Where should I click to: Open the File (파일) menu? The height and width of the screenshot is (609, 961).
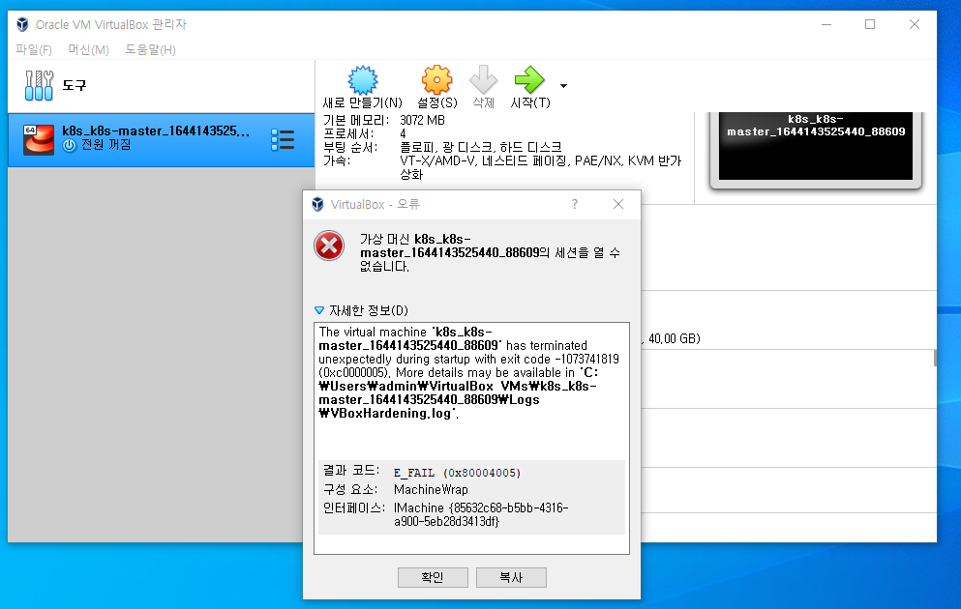pyautogui.click(x=34, y=49)
